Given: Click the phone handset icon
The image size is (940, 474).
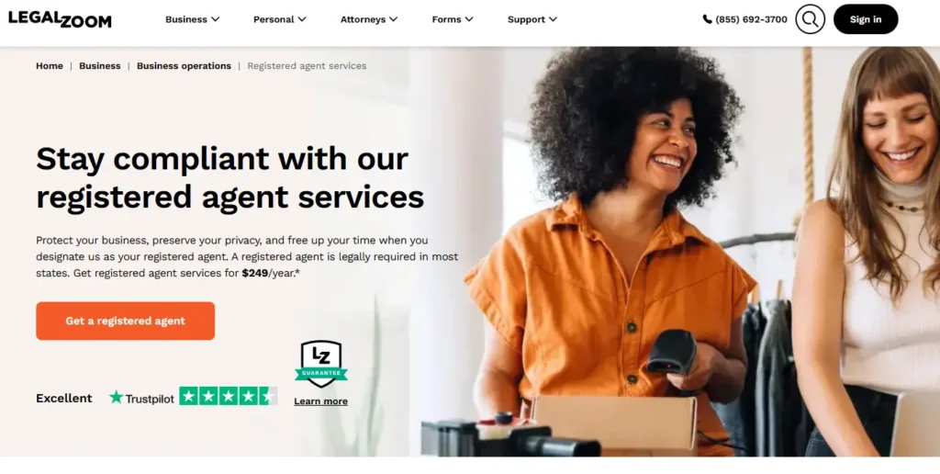Looking at the screenshot, I should click(x=708, y=19).
